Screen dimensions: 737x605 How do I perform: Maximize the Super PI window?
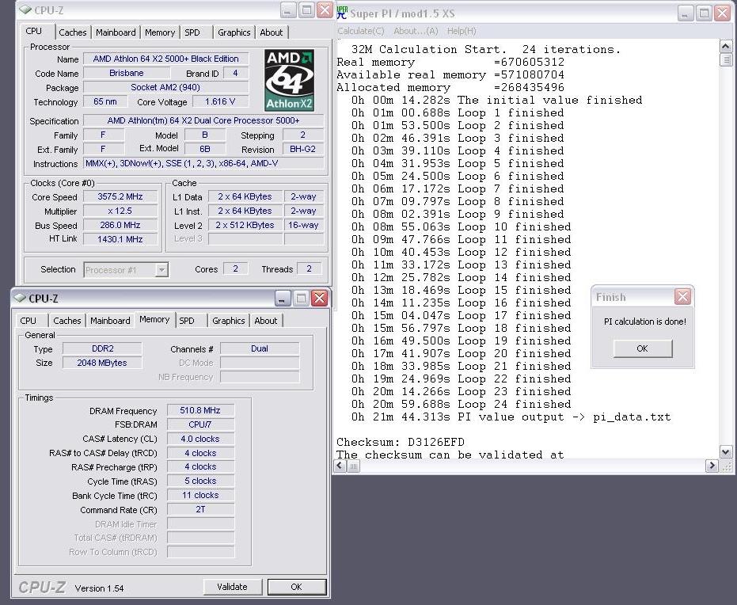tap(704, 13)
